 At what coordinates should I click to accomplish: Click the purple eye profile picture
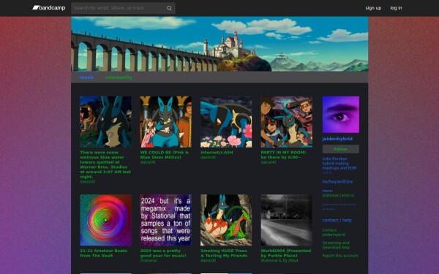point(341,115)
